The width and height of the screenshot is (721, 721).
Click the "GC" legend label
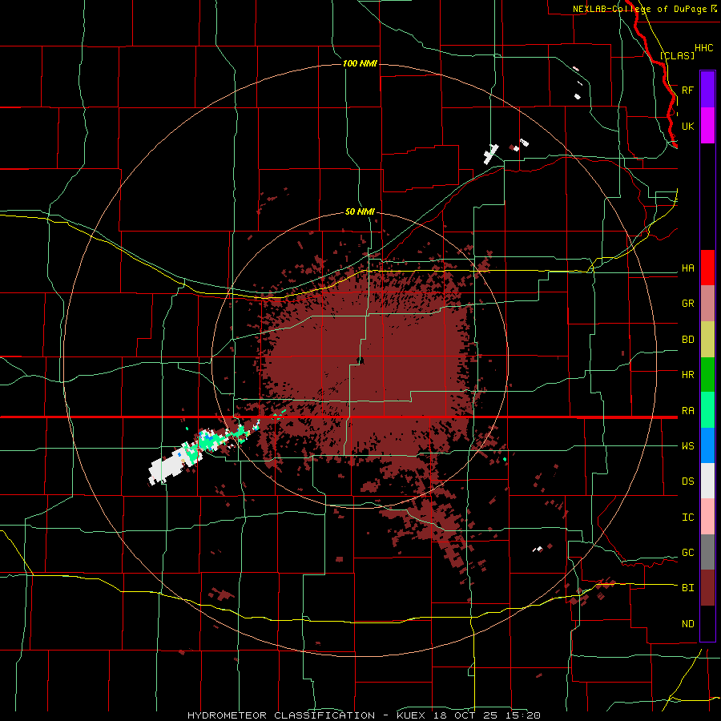(x=687, y=552)
